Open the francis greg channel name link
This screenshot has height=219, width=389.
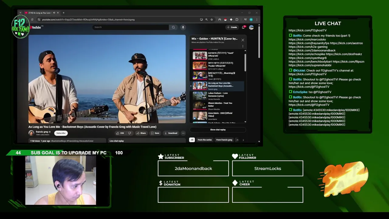click(x=42, y=132)
